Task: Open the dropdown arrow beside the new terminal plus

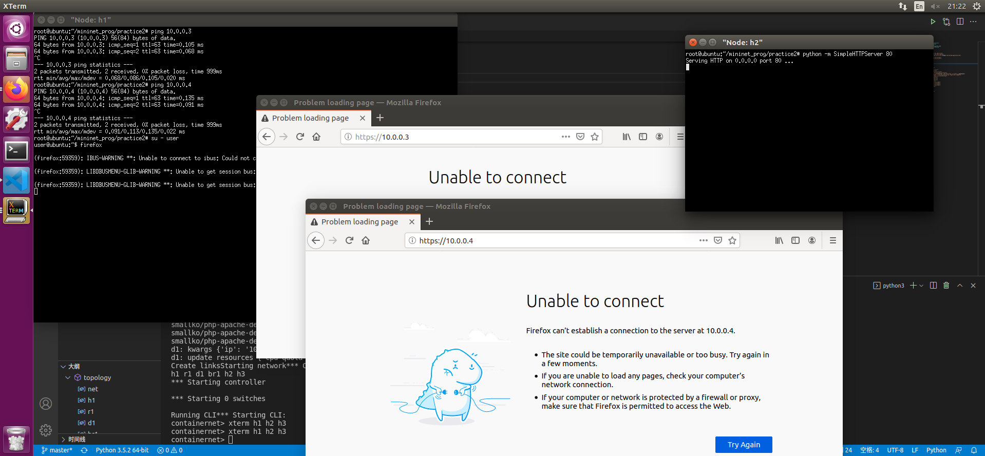Action: (x=921, y=286)
